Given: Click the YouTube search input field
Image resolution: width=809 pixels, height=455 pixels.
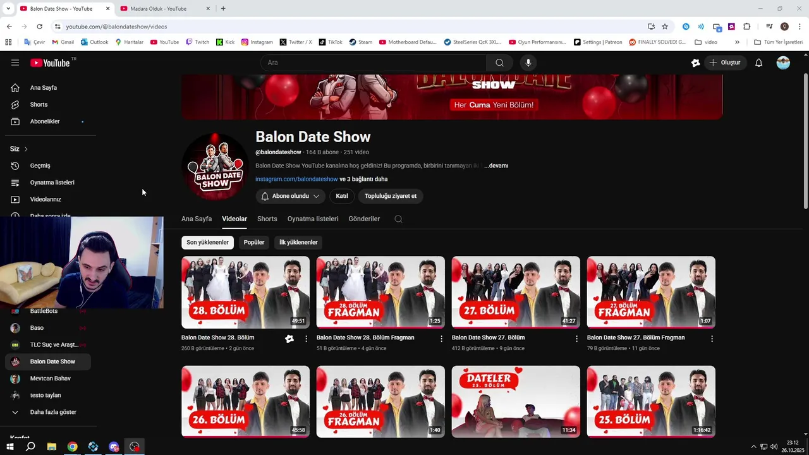Looking at the screenshot, I should 373,63.
